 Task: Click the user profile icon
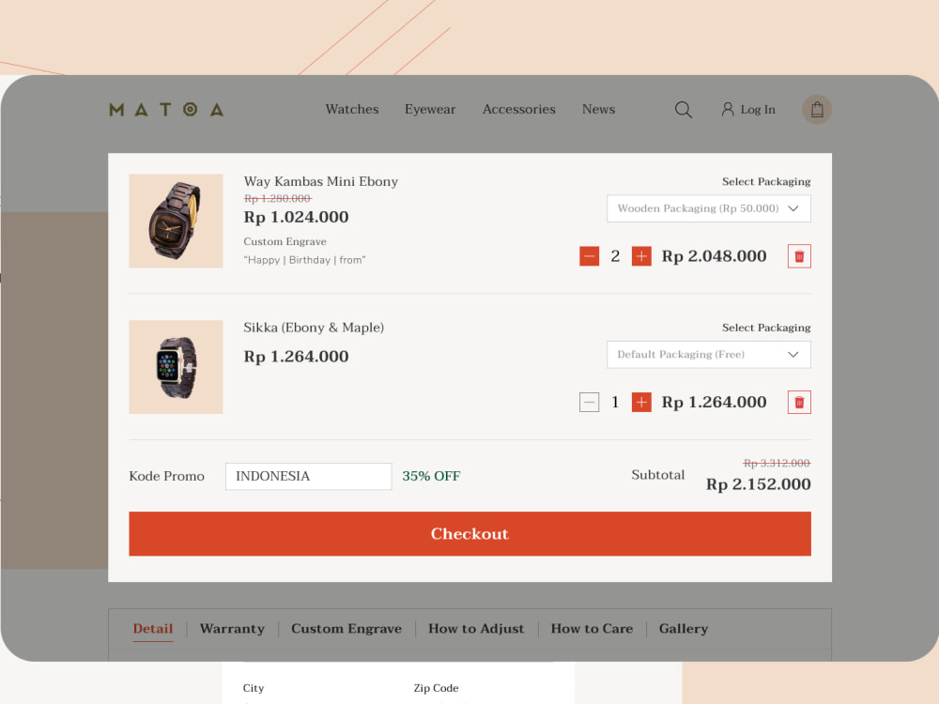pos(728,109)
